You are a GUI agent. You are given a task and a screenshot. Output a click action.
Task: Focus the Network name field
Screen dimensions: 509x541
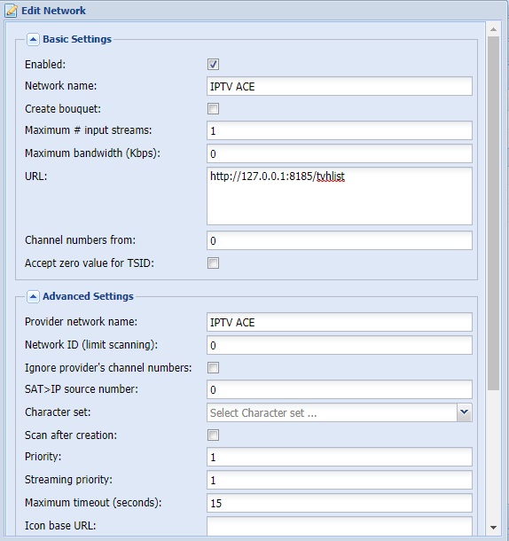[x=340, y=86]
